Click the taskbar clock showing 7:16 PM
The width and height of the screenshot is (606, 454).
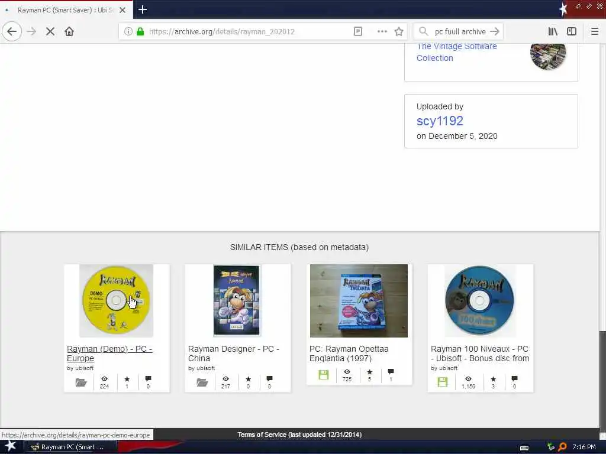click(584, 447)
